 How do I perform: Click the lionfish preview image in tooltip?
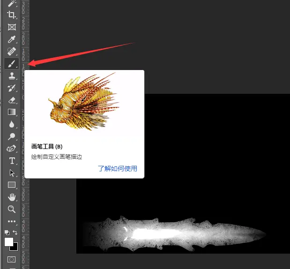tap(83, 102)
